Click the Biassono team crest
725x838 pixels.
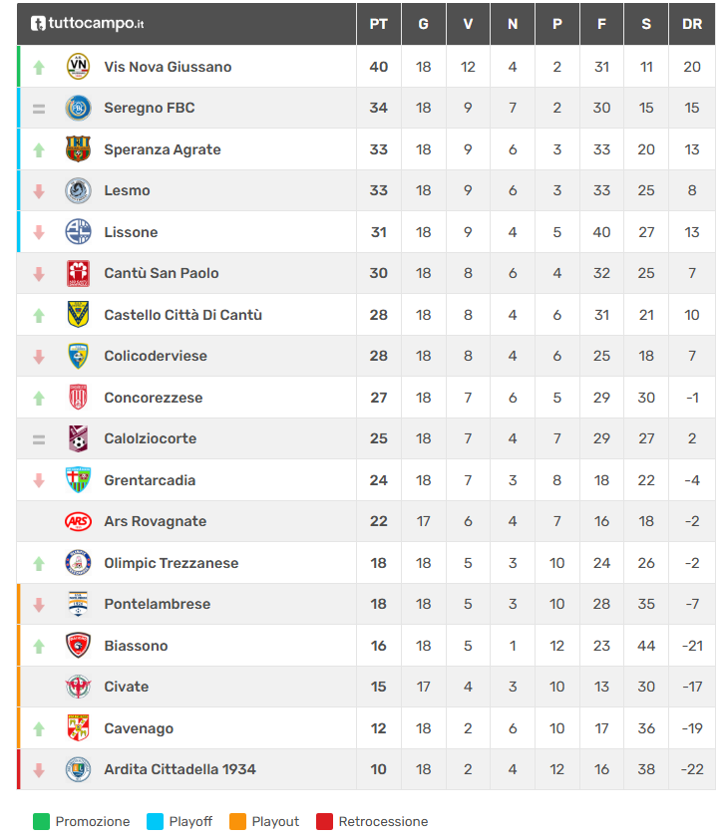pos(78,646)
